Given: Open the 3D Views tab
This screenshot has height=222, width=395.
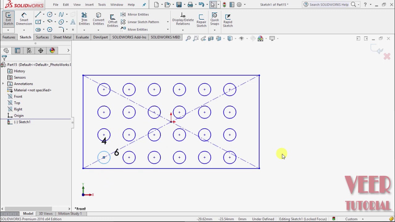Looking at the screenshot, I should pyautogui.click(x=46, y=214).
